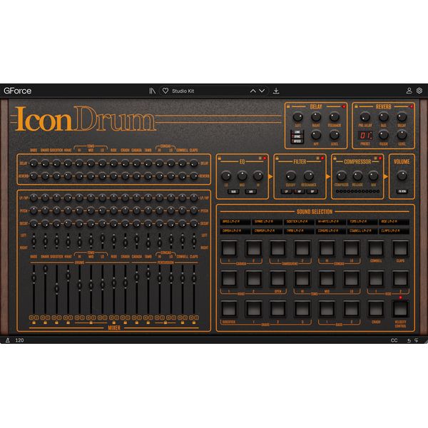
Task: Click the Snare channel volume fader
Action: pos(46,268)
